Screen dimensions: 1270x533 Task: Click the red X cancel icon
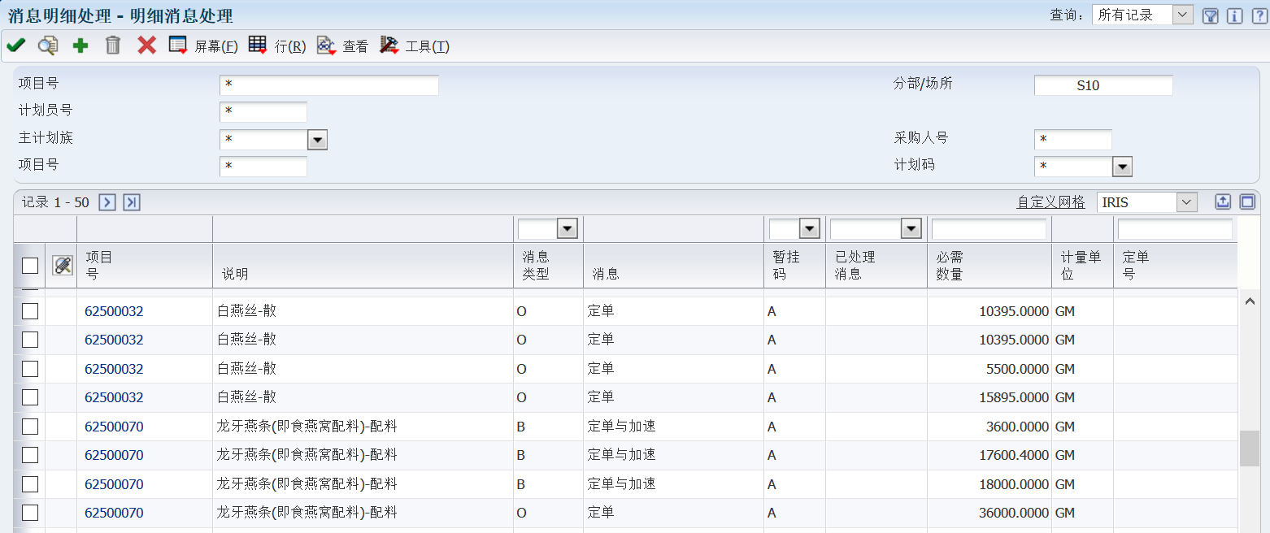146,45
